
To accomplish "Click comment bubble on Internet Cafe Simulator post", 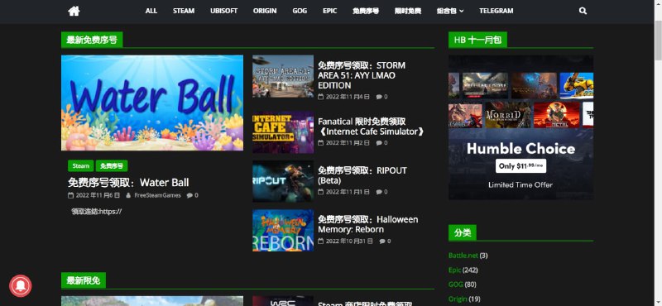I will point(379,142).
